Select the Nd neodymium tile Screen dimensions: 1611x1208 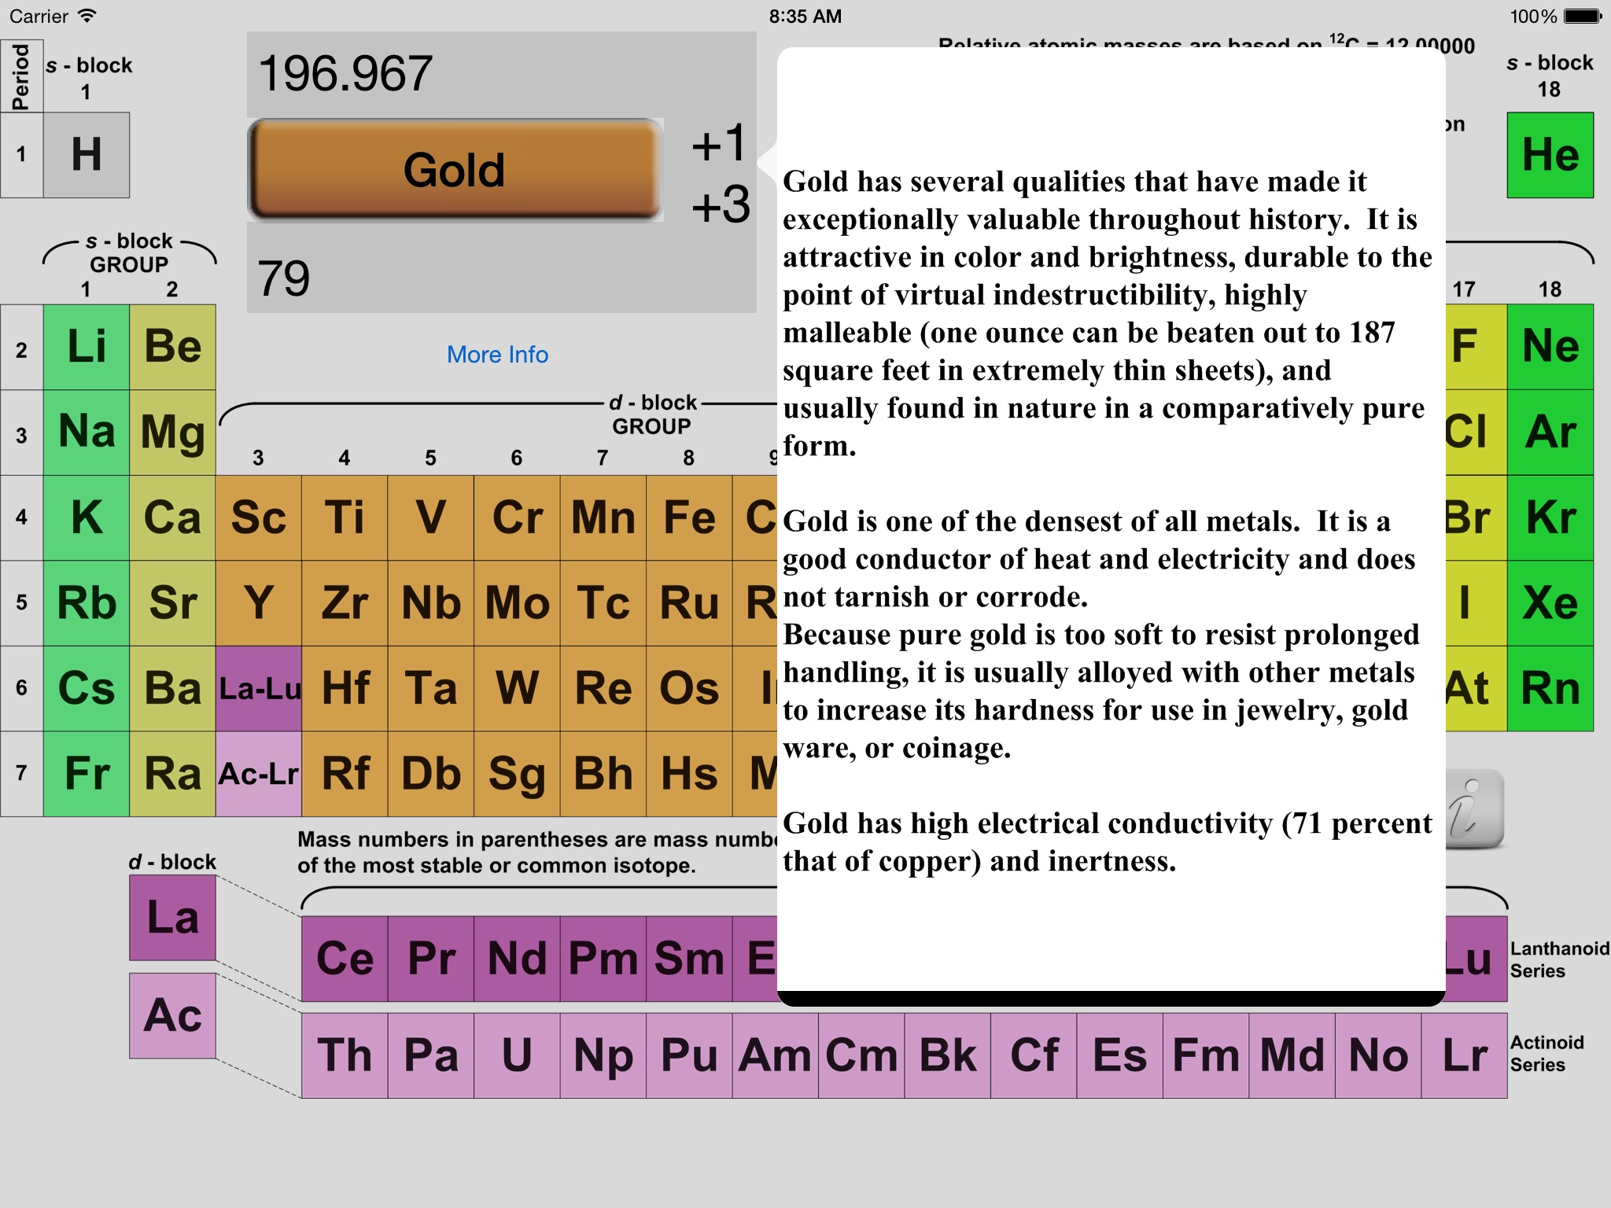coord(517,959)
